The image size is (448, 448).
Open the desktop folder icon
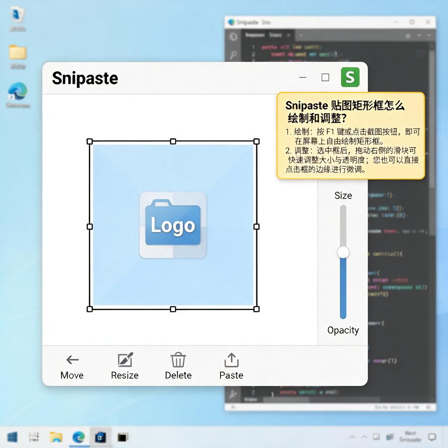[17, 52]
